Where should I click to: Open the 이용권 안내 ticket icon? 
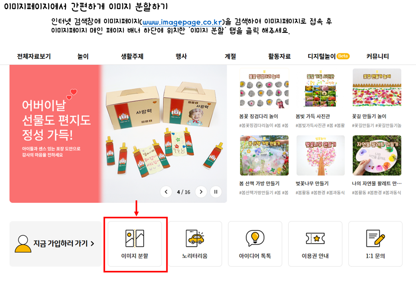[x=315, y=238]
